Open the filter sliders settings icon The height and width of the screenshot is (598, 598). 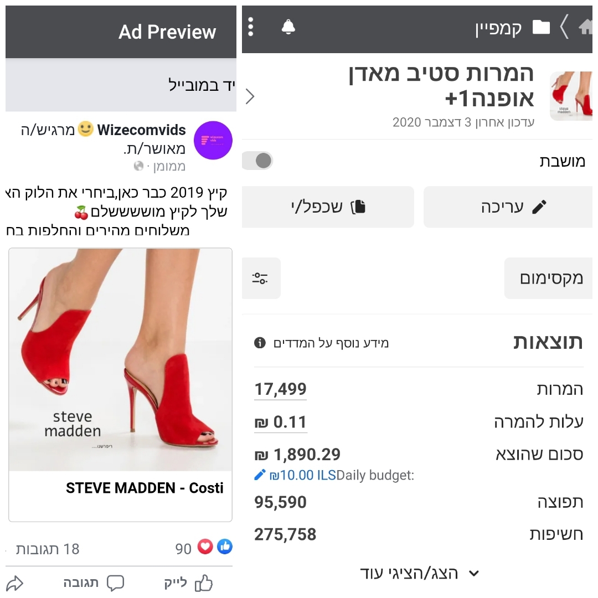coord(261,278)
